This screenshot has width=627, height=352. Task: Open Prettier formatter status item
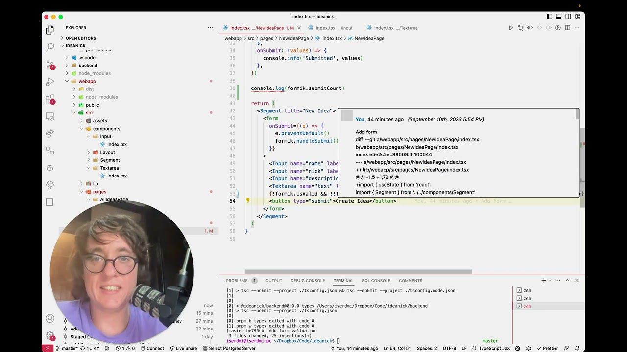click(547, 348)
